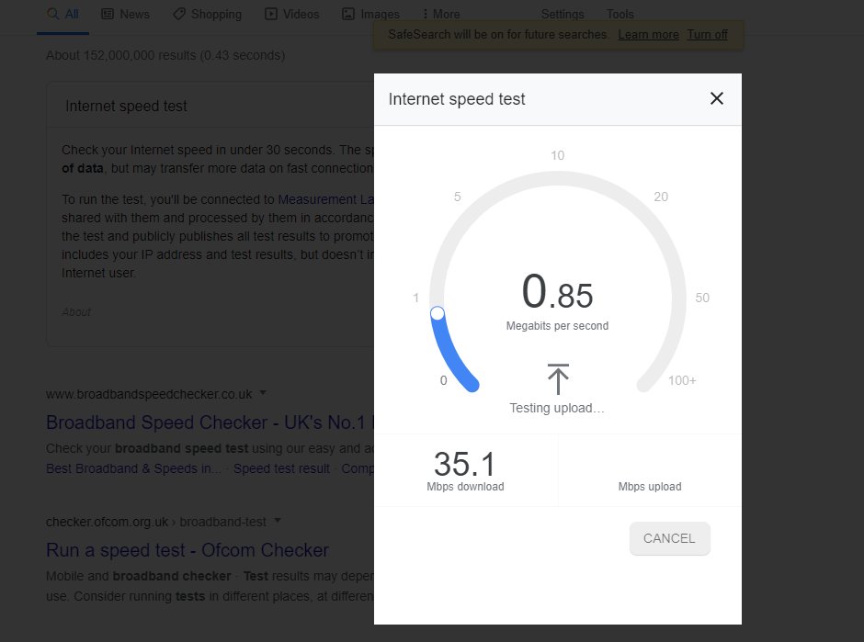864x642 pixels.
Task: Click the 10 gauge label
Action: point(558,155)
